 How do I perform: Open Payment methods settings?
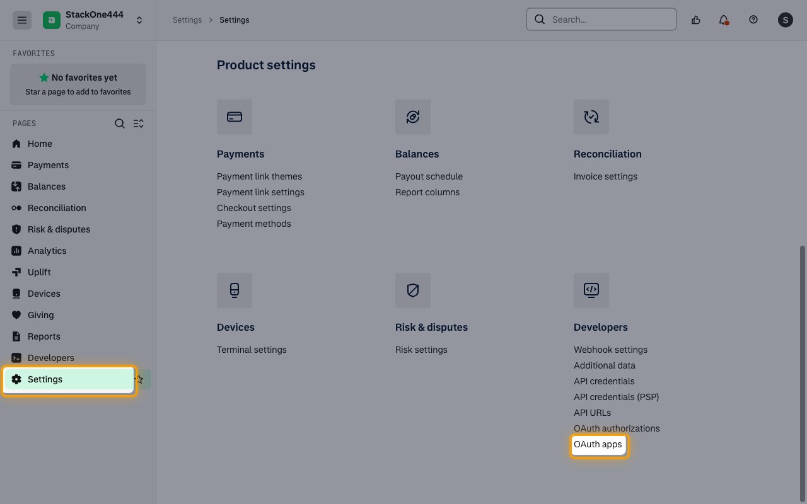pos(254,224)
